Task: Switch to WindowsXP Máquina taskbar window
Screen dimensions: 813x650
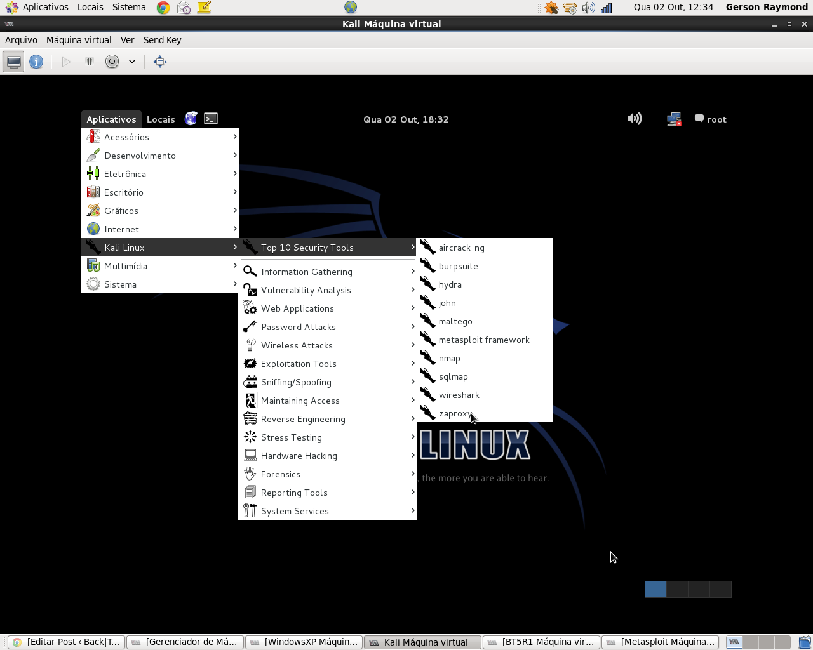Action: pyautogui.click(x=304, y=642)
